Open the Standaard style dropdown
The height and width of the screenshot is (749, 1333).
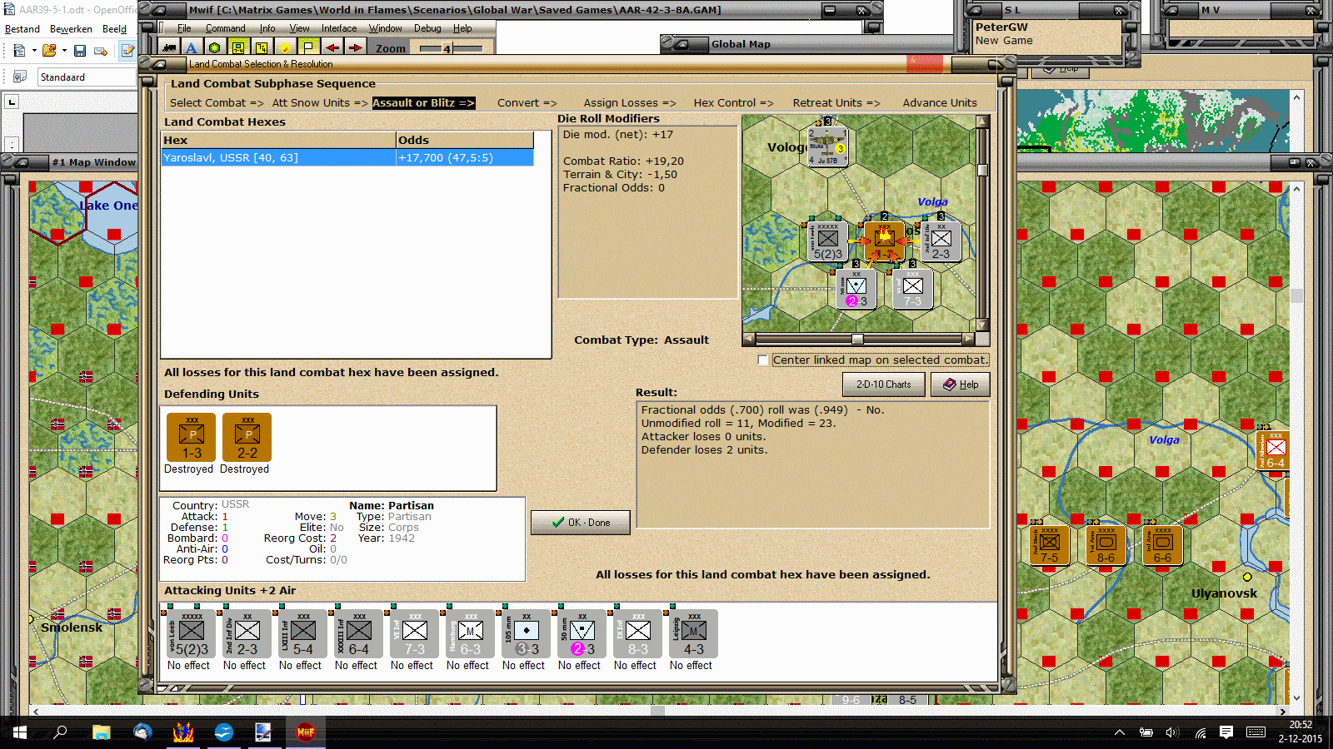(x=87, y=77)
